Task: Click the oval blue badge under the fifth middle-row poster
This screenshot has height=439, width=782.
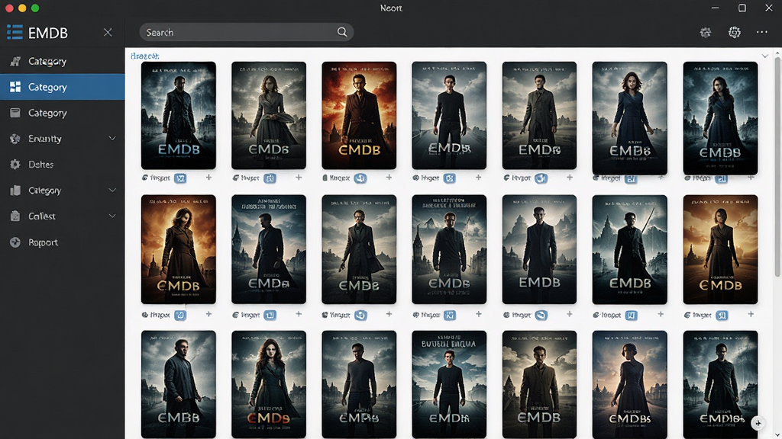Action: click(541, 315)
